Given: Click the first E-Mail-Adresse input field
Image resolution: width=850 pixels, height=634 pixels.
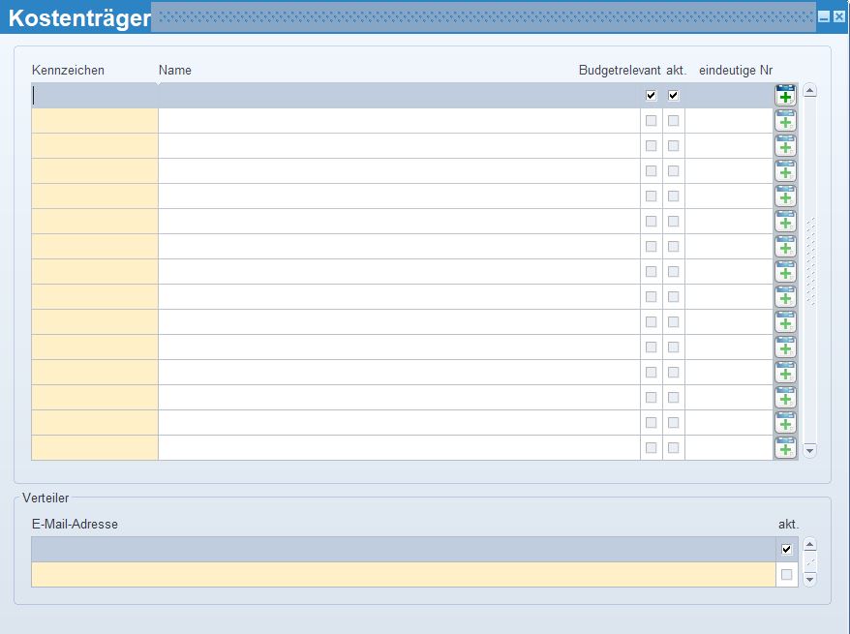Looking at the screenshot, I should click(x=403, y=550).
